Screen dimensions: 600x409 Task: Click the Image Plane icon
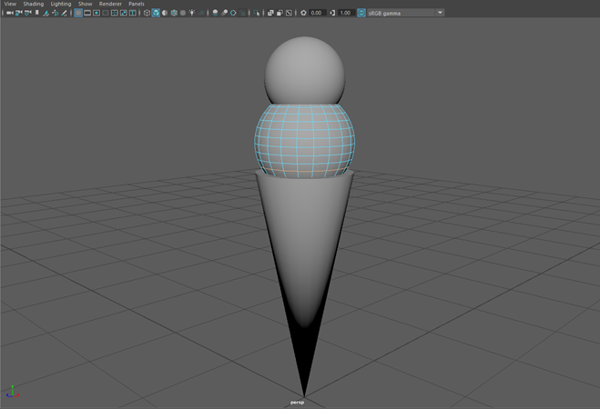(46, 13)
